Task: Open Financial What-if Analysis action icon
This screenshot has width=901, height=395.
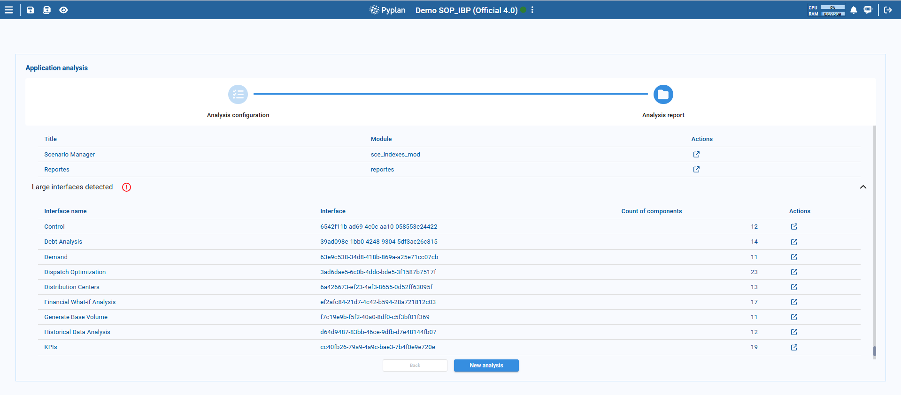Action: 794,302
